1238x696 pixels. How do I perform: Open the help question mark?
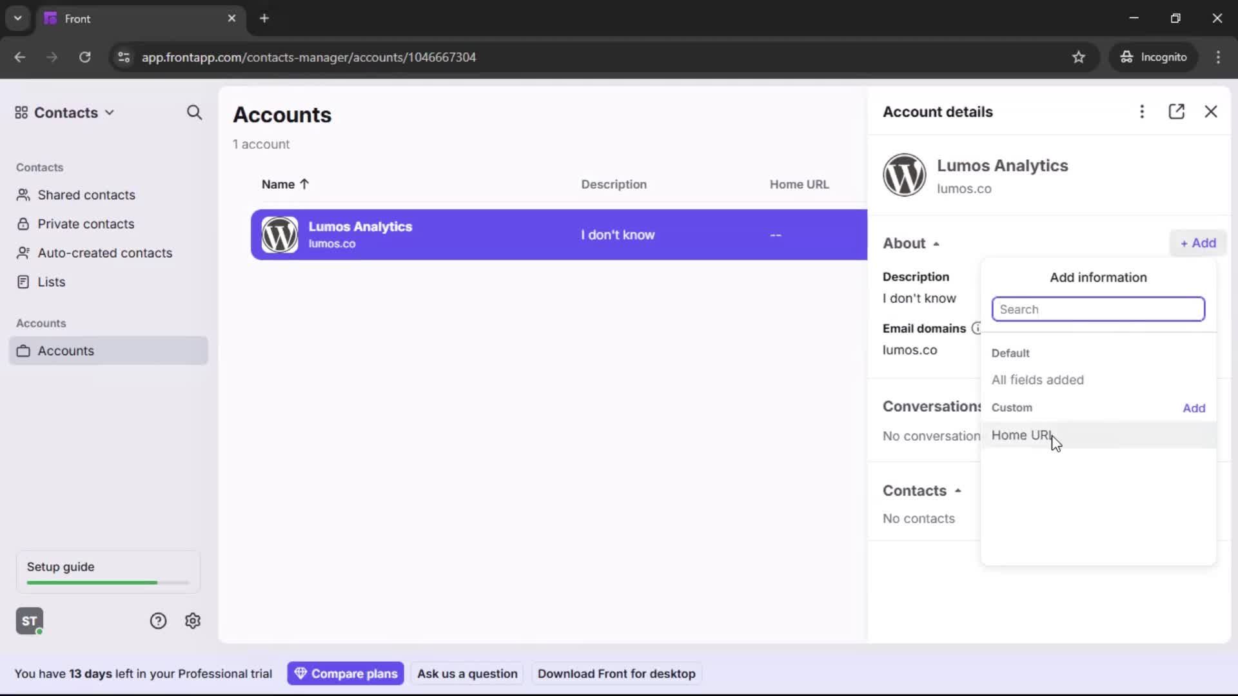[x=158, y=620]
